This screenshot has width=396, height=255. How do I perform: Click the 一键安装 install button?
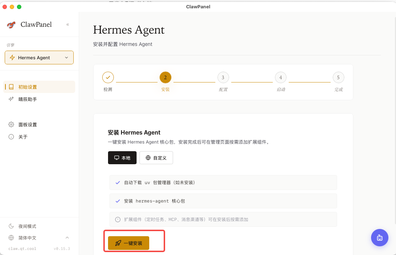pyautogui.click(x=129, y=243)
